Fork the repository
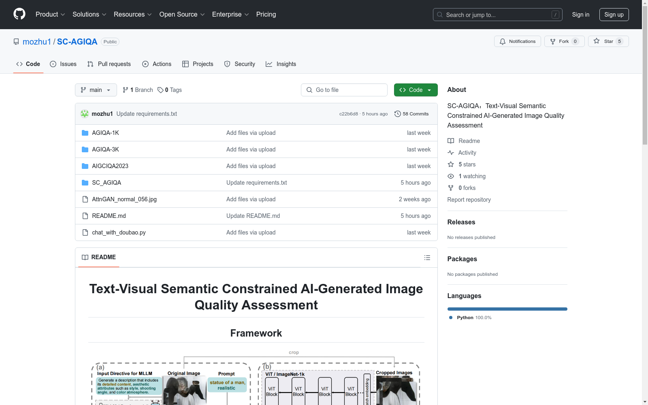This screenshot has width=648, height=405. point(564,41)
